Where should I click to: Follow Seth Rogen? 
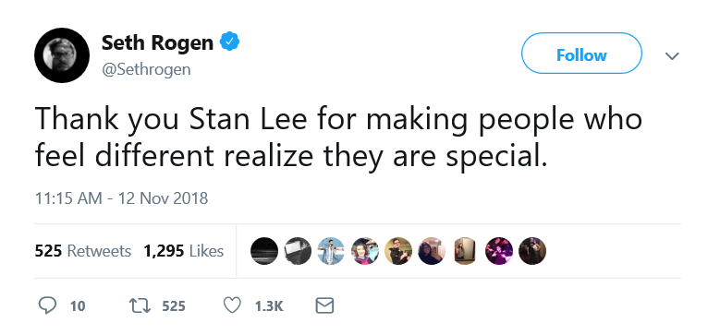(581, 55)
